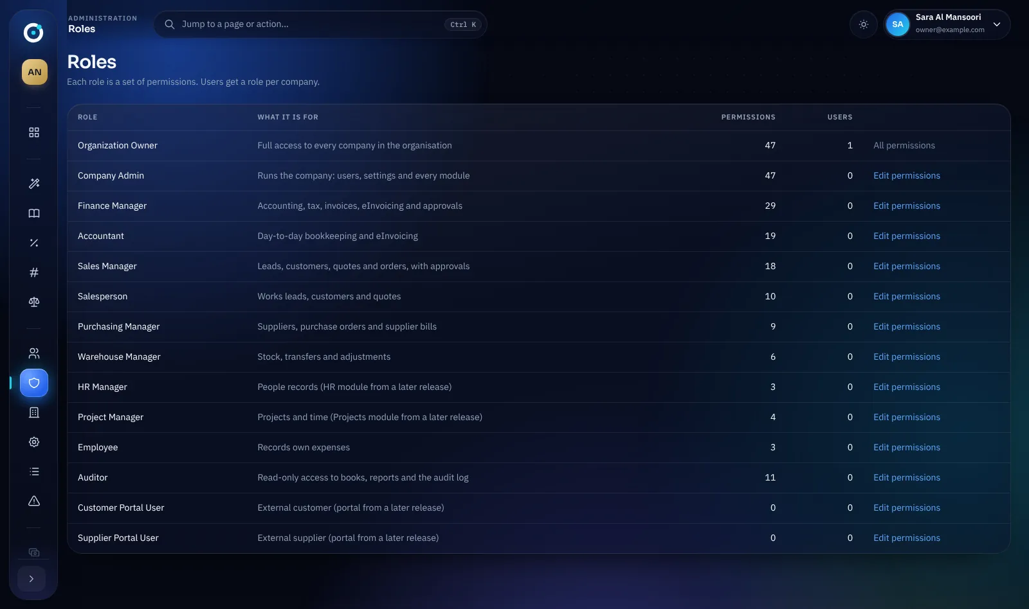The image size is (1029, 609).
Task: Click the Company Admin role name
Action: pos(111,175)
